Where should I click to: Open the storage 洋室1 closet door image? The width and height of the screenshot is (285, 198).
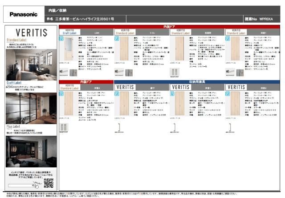tap(179, 104)
